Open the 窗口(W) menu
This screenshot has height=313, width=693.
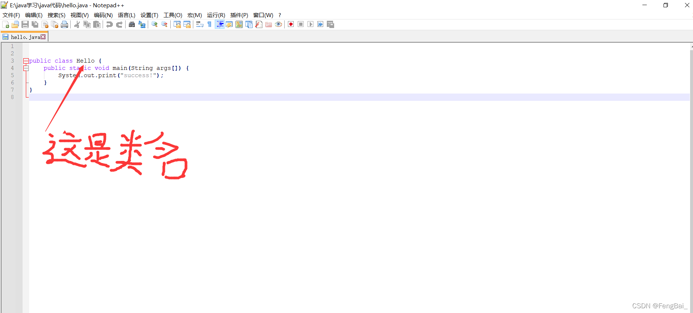(263, 15)
